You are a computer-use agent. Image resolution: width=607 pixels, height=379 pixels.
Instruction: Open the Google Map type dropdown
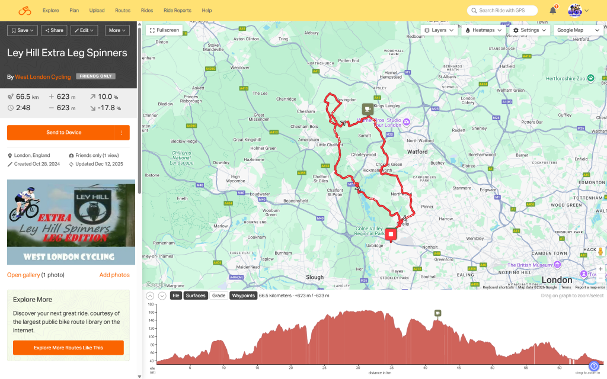point(578,30)
